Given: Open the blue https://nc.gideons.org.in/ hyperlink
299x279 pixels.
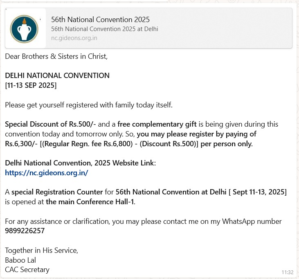Looking at the screenshot, I should [x=47, y=173].
